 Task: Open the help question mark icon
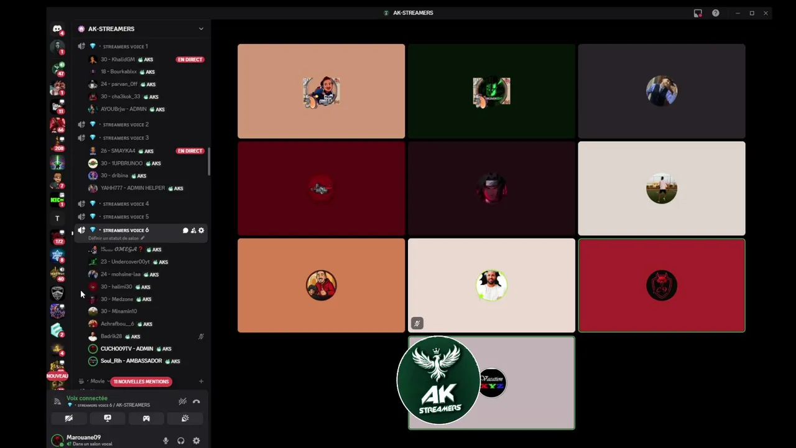[716, 13]
